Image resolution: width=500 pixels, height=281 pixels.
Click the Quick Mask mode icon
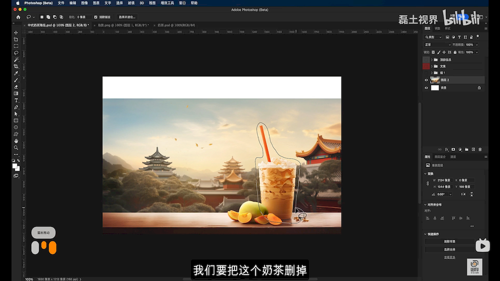coord(16,175)
